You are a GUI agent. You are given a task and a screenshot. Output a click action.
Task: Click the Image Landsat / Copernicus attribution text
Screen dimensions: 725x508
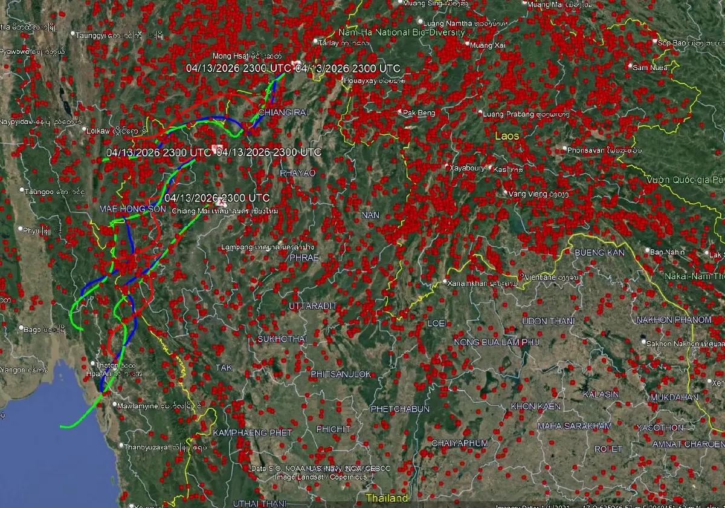coord(320,477)
